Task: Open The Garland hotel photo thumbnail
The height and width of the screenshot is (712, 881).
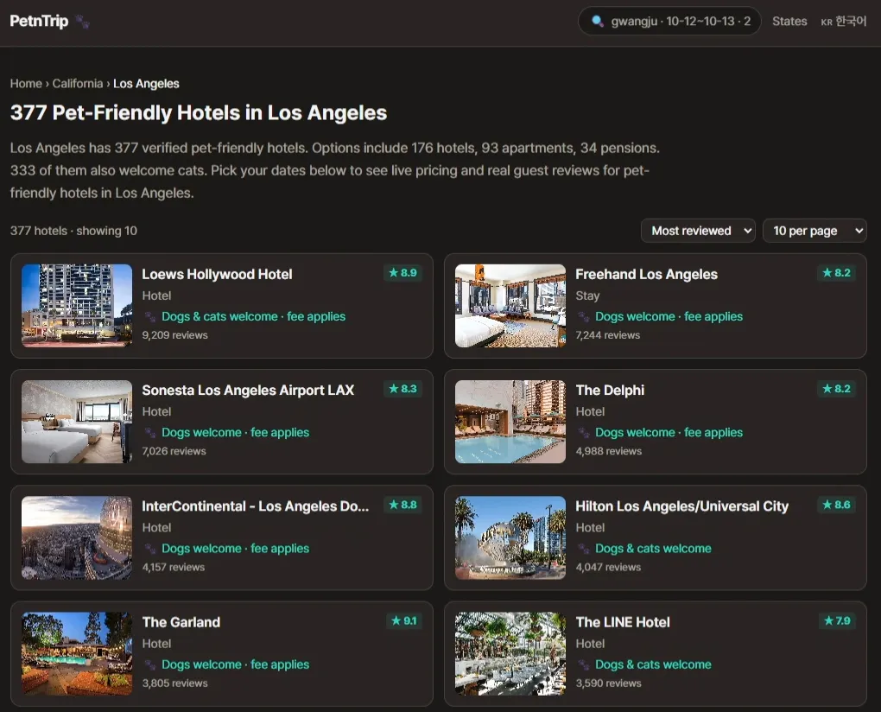Action: coord(77,653)
